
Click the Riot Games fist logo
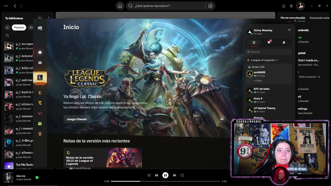[x=40, y=28]
